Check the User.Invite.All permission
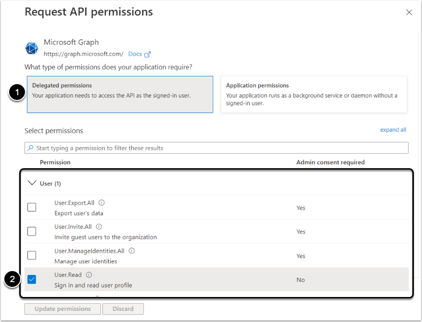This screenshot has height=322, width=422. tap(32, 232)
